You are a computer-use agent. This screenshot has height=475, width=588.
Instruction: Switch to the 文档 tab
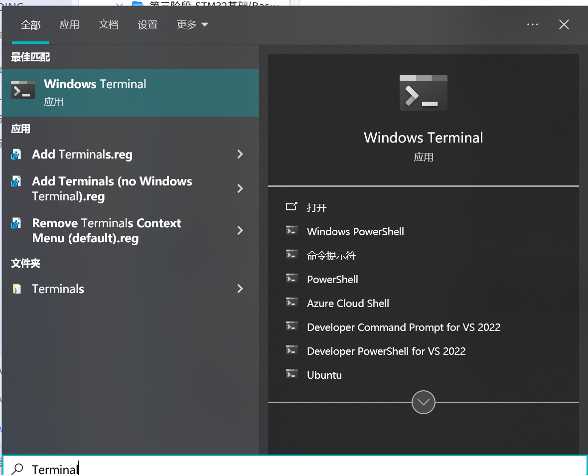pos(108,25)
